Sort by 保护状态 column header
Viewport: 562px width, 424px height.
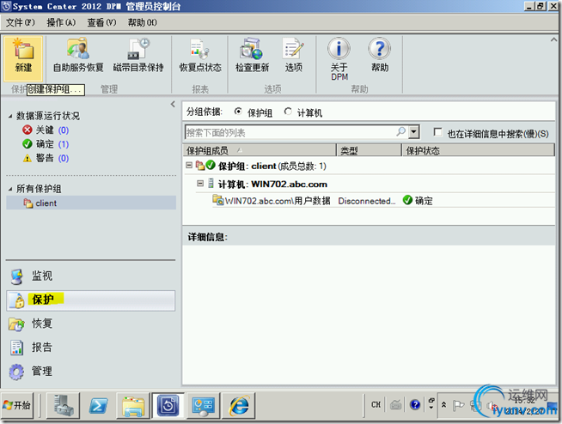tap(478, 150)
